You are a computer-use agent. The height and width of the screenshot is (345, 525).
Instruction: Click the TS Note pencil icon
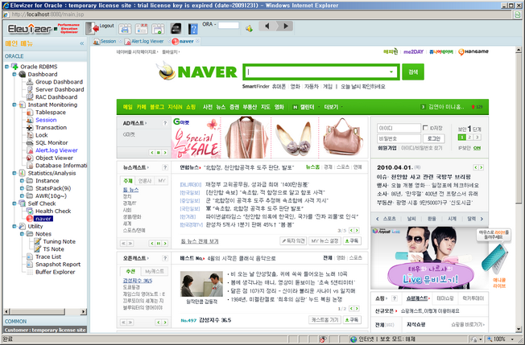coord(38,249)
